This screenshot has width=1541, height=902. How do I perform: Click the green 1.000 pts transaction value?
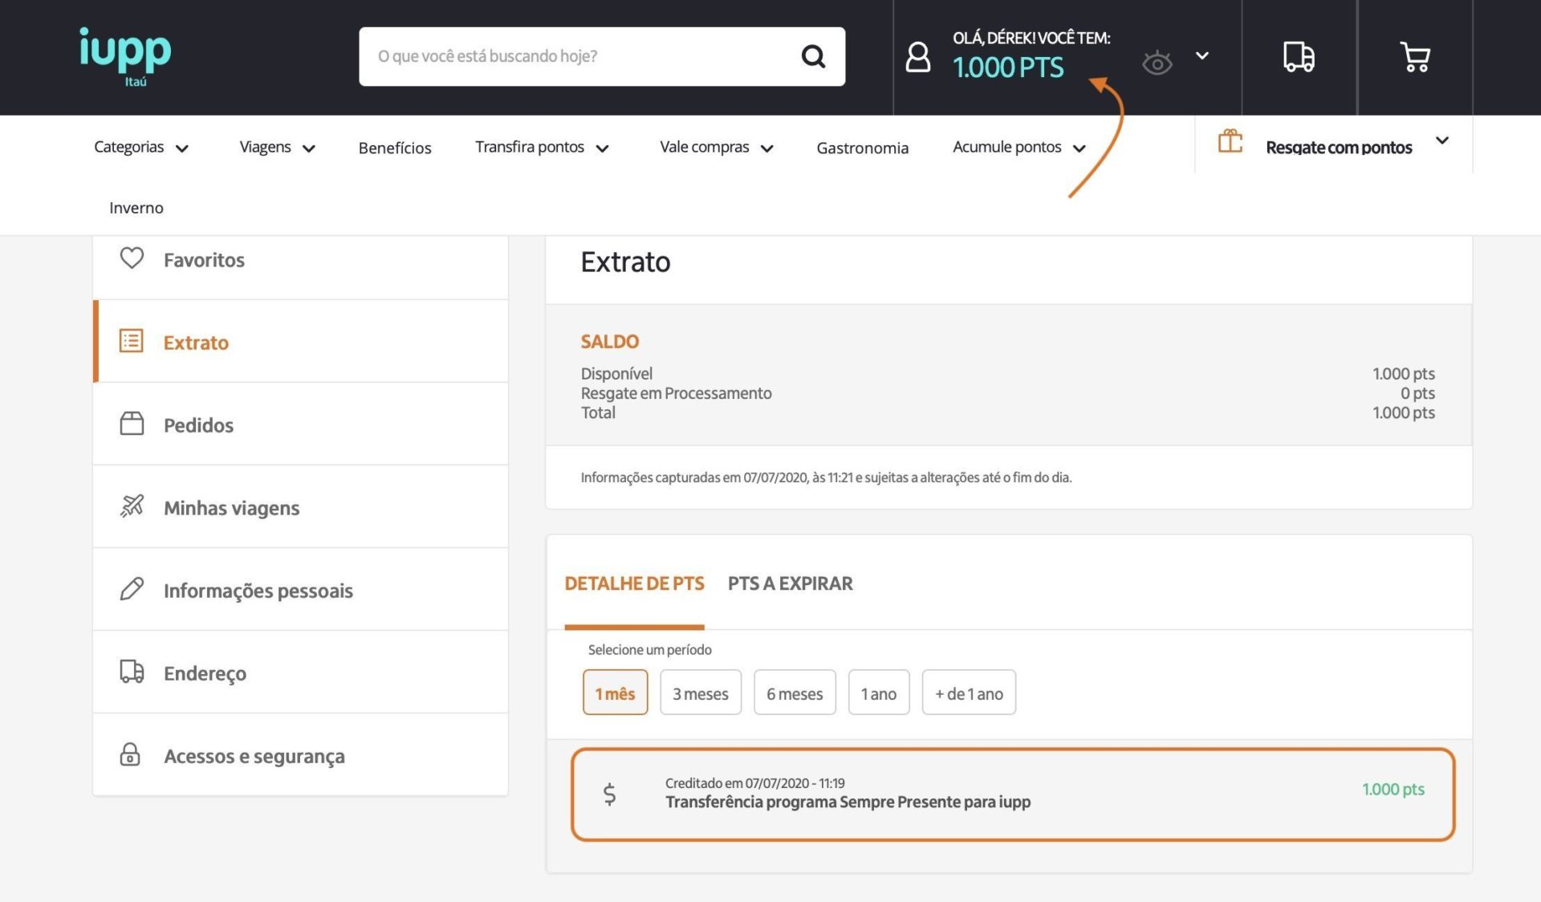point(1393,789)
